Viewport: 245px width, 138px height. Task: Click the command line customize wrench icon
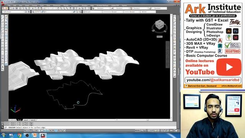[3, 128]
